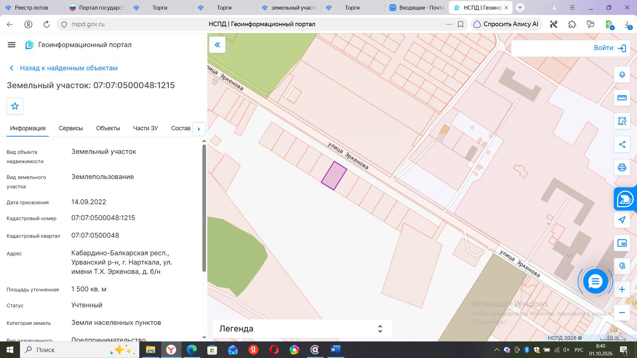
Task: Open the hamburger menu
Action: pos(11,45)
